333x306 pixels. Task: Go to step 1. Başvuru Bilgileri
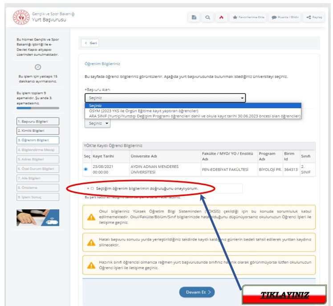click(x=38, y=121)
